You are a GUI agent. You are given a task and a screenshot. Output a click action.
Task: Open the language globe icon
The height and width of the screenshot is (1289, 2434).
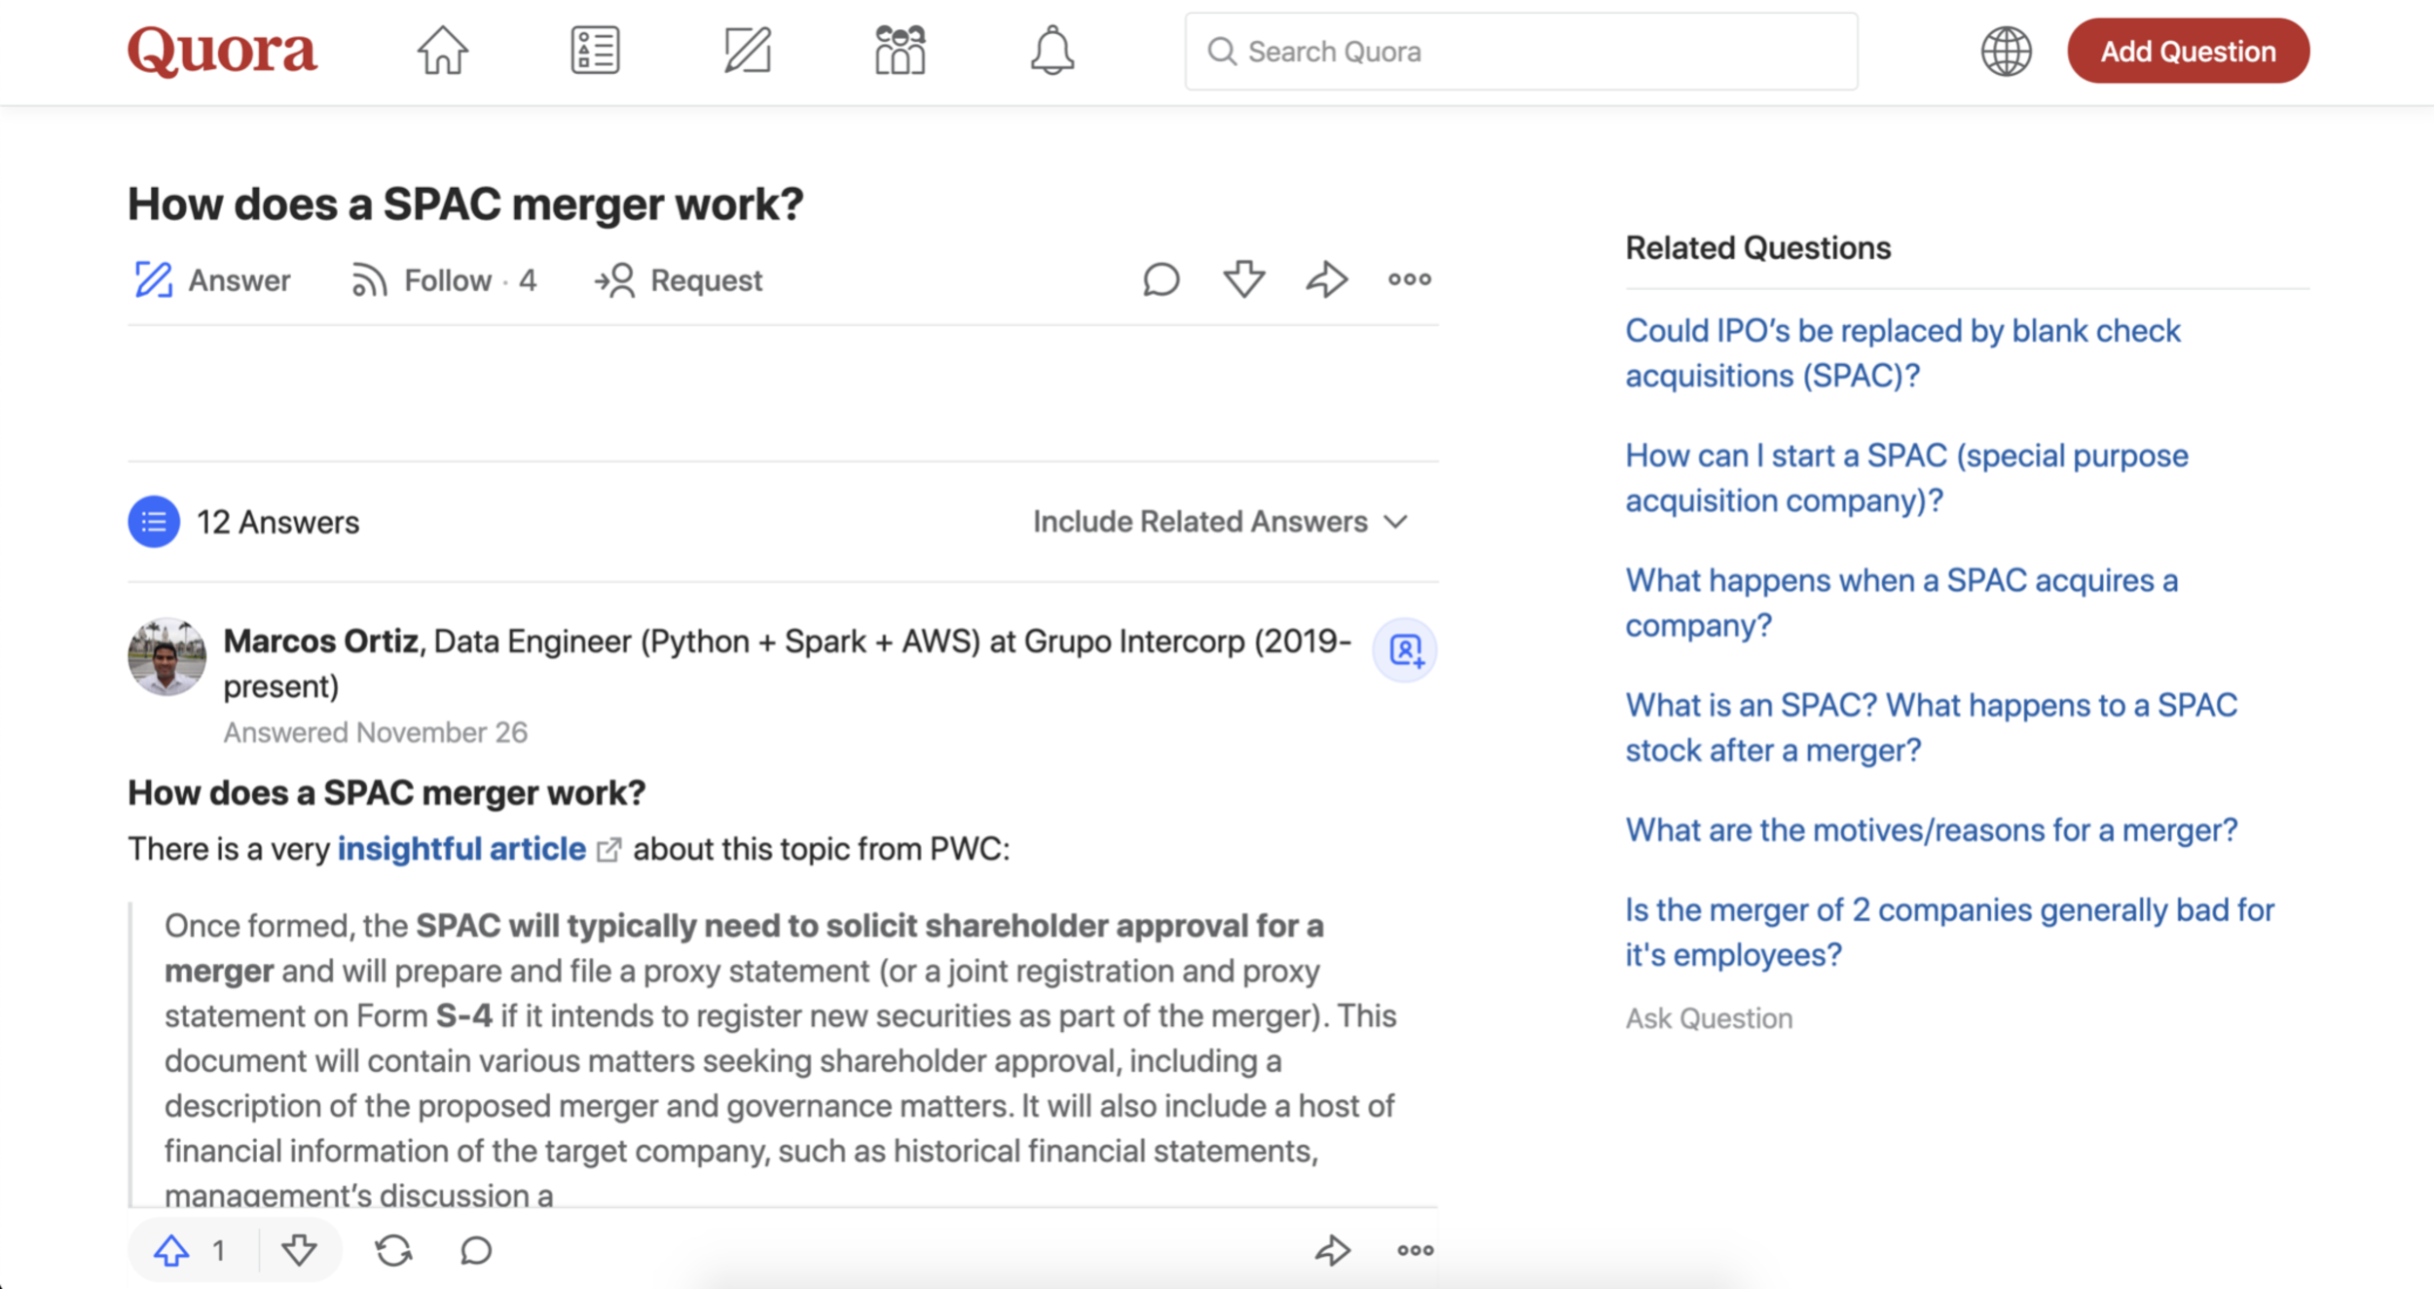click(x=2006, y=51)
